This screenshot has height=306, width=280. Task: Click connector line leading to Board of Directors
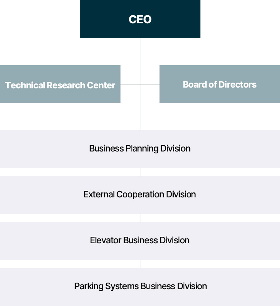click(x=150, y=84)
